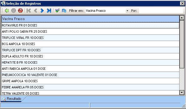Image resolution: width=186 pixels, height=109 pixels.
Task: Select row FEBRE AMARELA FR 05 DOSES
Action: pos(90,87)
